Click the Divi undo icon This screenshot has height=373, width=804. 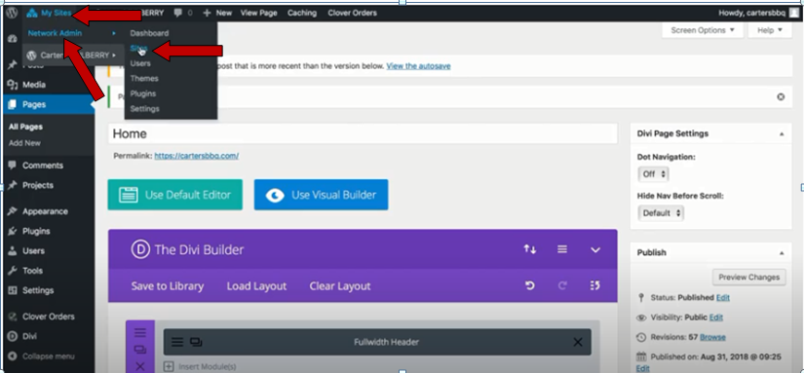pos(530,286)
